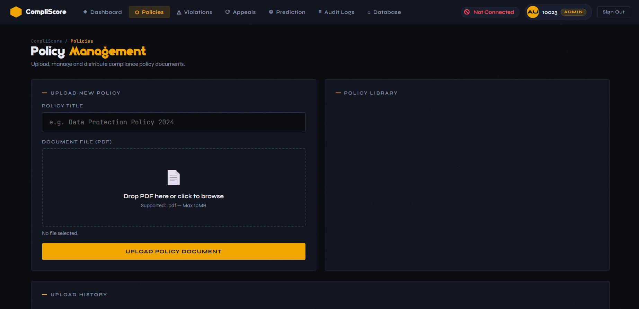Screen dimensions: 639x309
Task: Click the Not Connected status badge
Action: (x=490, y=12)
